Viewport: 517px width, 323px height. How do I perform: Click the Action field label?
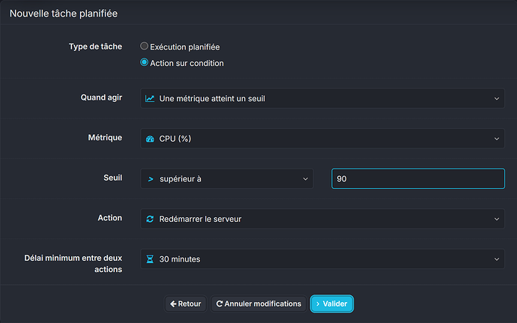(x=110, y=218)
